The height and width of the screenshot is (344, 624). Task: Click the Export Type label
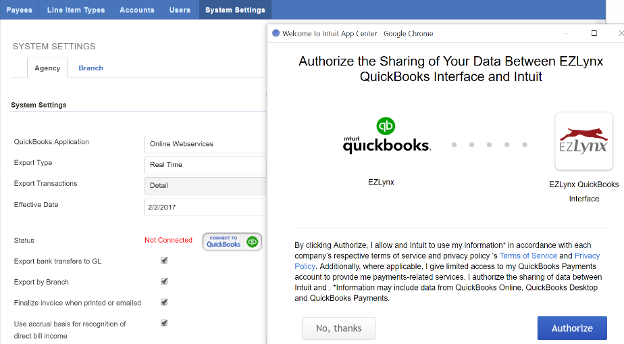point(33,162)
